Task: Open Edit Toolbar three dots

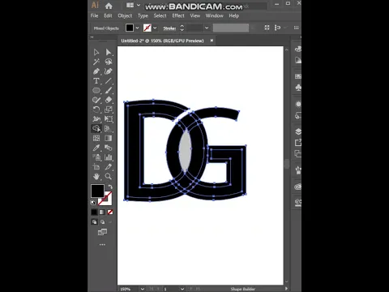Action: [102, 245]
